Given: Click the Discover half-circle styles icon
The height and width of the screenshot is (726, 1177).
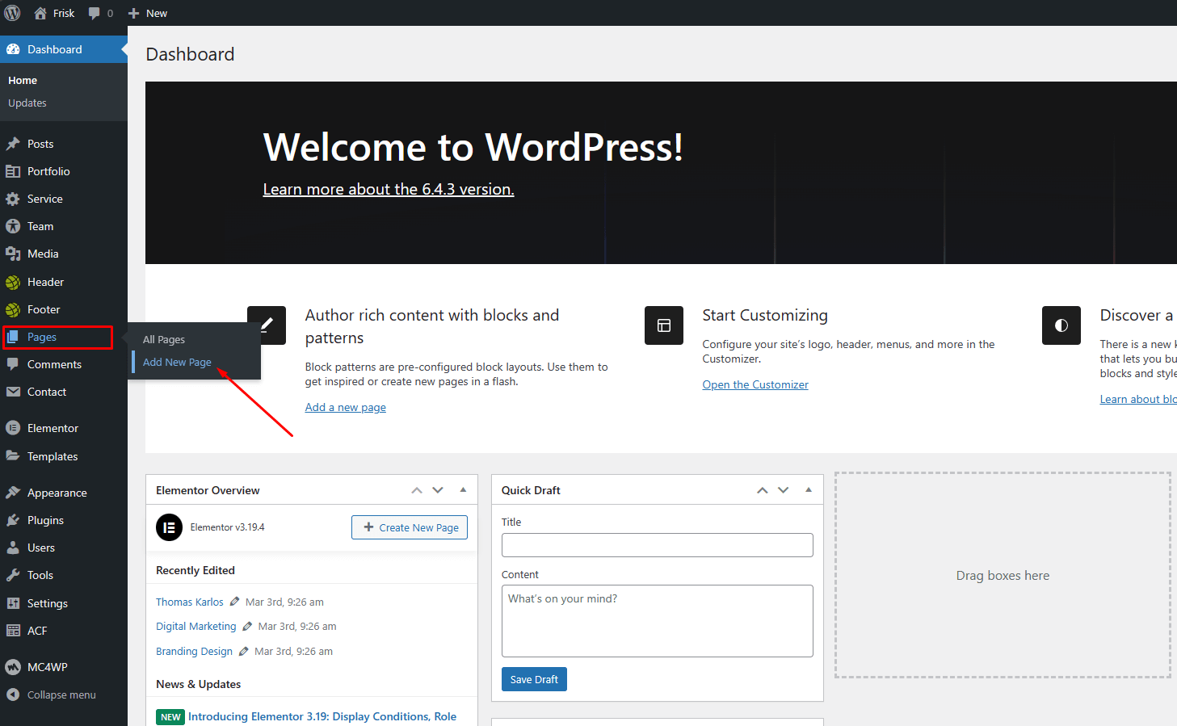Looking at the screenshot, I should (1061, 325).
